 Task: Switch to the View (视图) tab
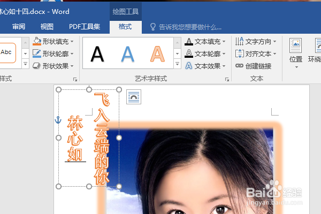pos(47,27)
